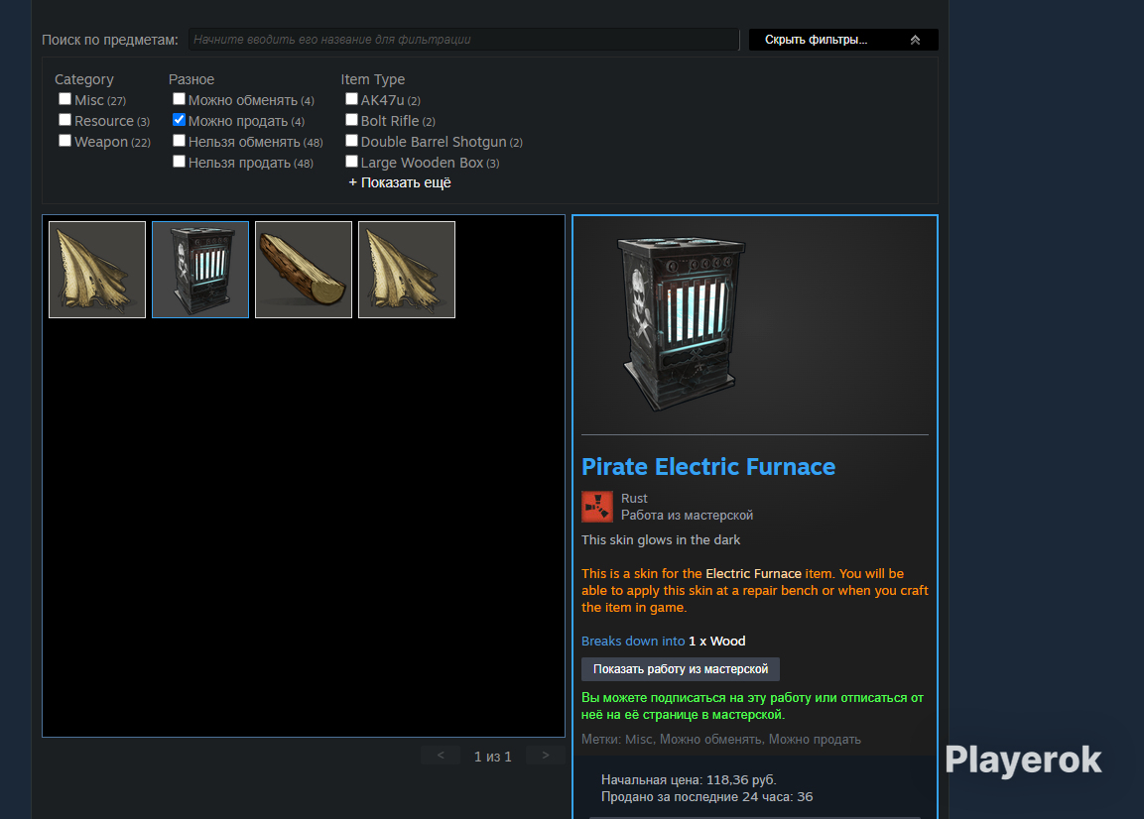Screen dimensions: 1144x819
Task: Click Работа из мастерской label
Action: 688,515
